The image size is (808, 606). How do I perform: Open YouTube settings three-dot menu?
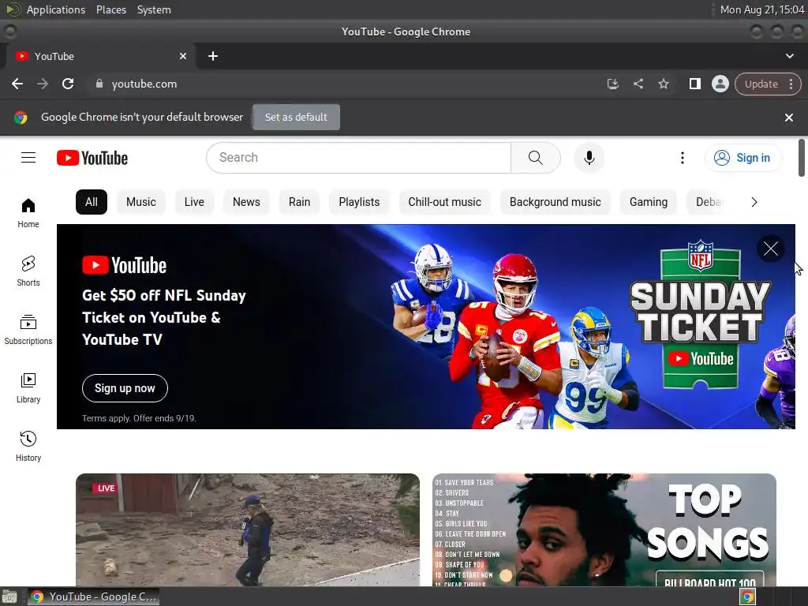click(683, 158)
